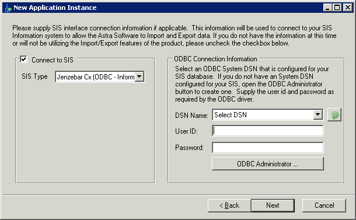Launch the ODBC Administrator
Viewport: 356px width, 220px height.
click(268, 164)
